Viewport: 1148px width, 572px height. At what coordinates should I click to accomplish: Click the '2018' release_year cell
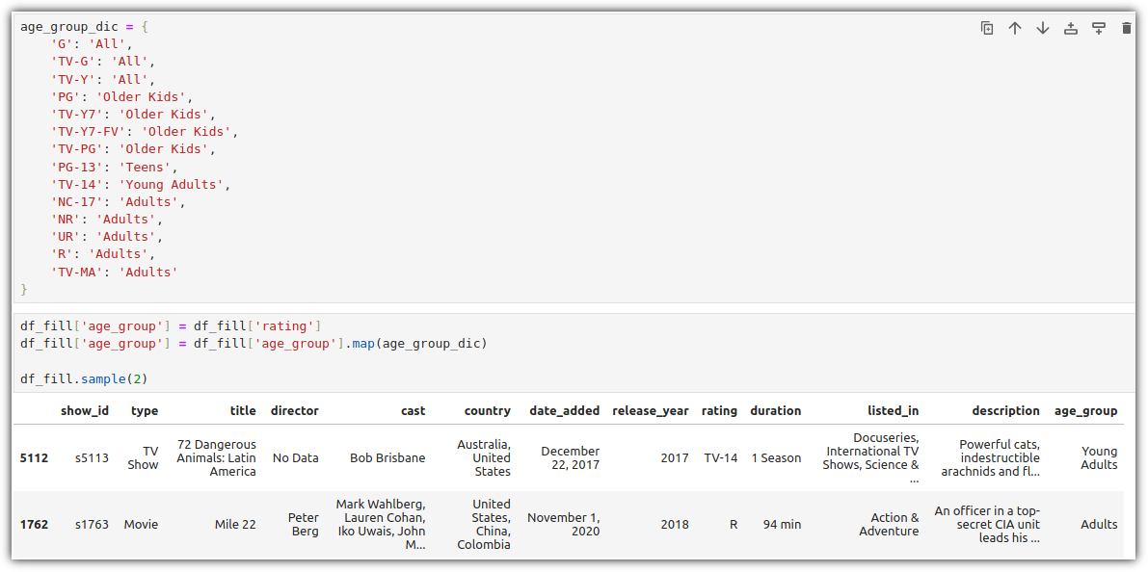(675, 525)
